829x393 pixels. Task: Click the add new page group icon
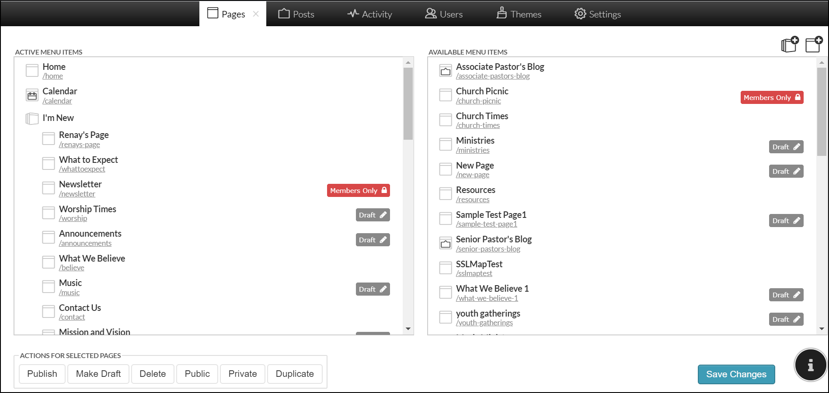click(x=790, y=45)
